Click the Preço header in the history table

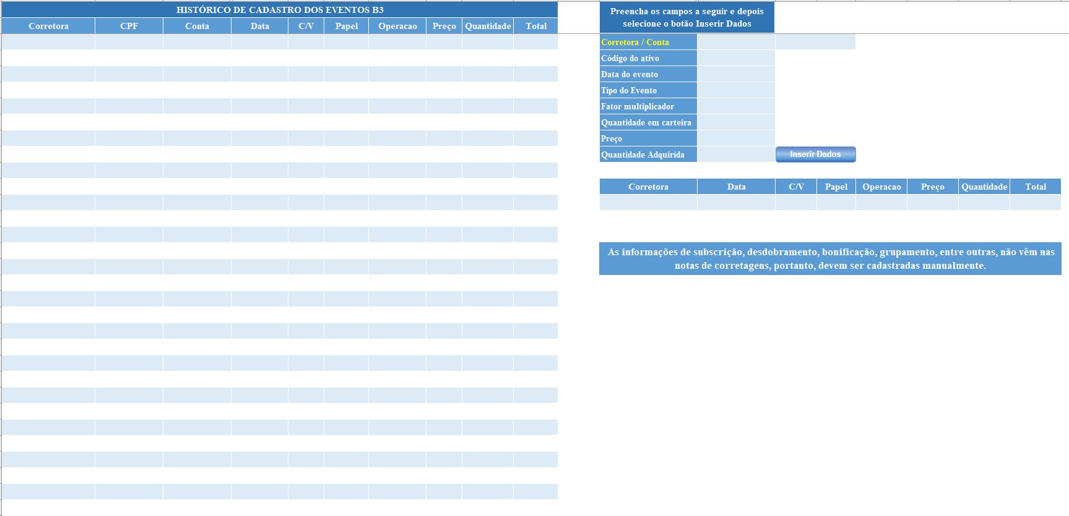[444, 26]
